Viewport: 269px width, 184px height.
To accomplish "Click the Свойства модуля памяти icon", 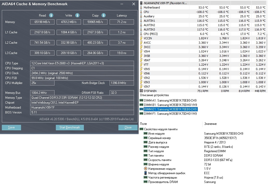I will (x=141, y=129).
